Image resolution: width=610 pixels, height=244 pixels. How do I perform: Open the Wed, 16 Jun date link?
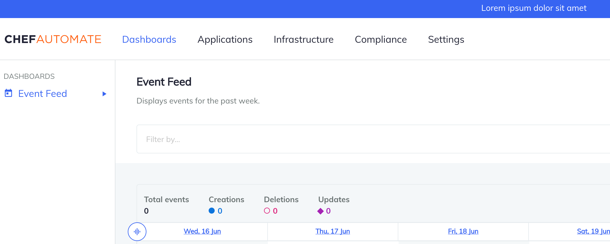pyautogui.click(x=202, y=231)
